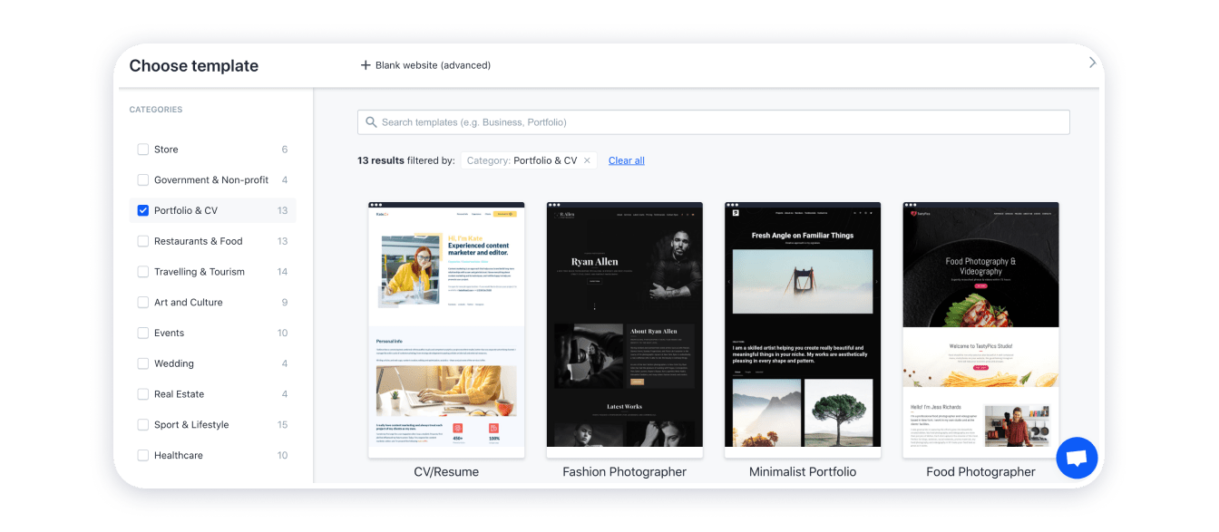Screen dimensions: 1219x532
Task: Open the blue chat bubble widget
Action: (x=1077, y=458)
